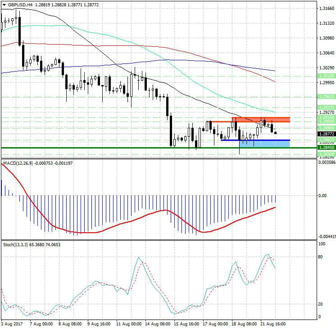Click the last candlestick on the price chart

click(x=275, y=133)
